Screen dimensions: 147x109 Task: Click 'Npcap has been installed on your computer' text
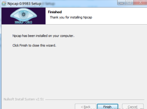43,36
